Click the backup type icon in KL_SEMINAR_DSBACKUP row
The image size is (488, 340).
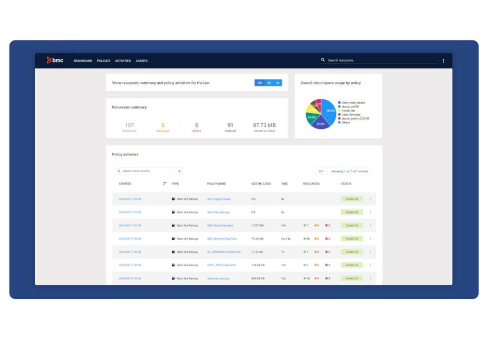tap(173, 252)
